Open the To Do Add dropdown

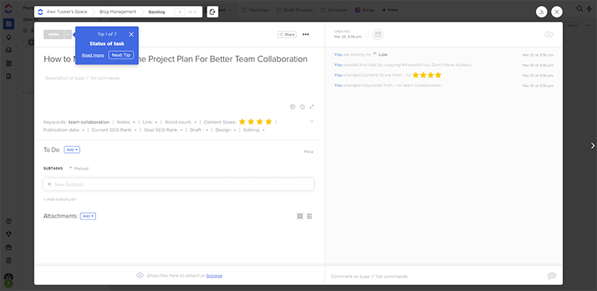click(x=72, y=150)
